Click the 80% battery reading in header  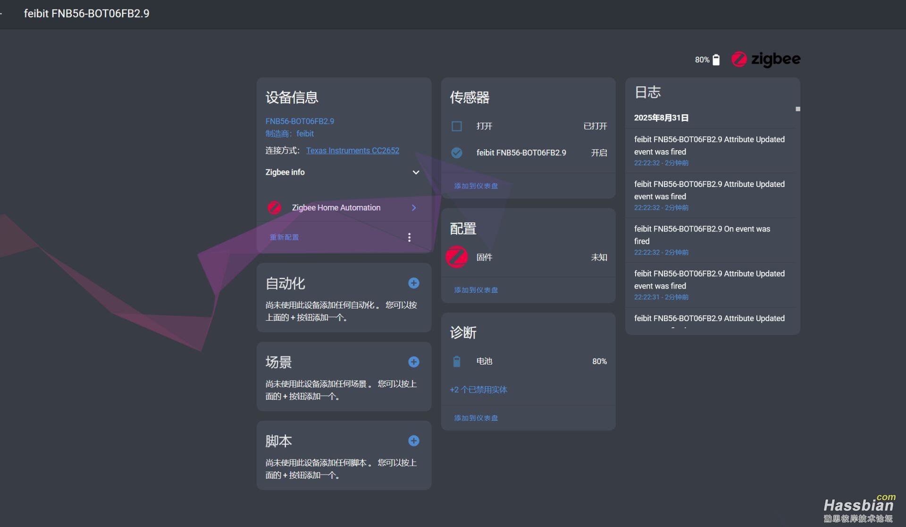(x=702, y=59)
